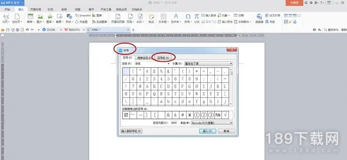Viewport: 347px width, 160px height.
Task: Insert a formula with the π 公式 icon
Action: pyautogui.click(x=197, y=17)
